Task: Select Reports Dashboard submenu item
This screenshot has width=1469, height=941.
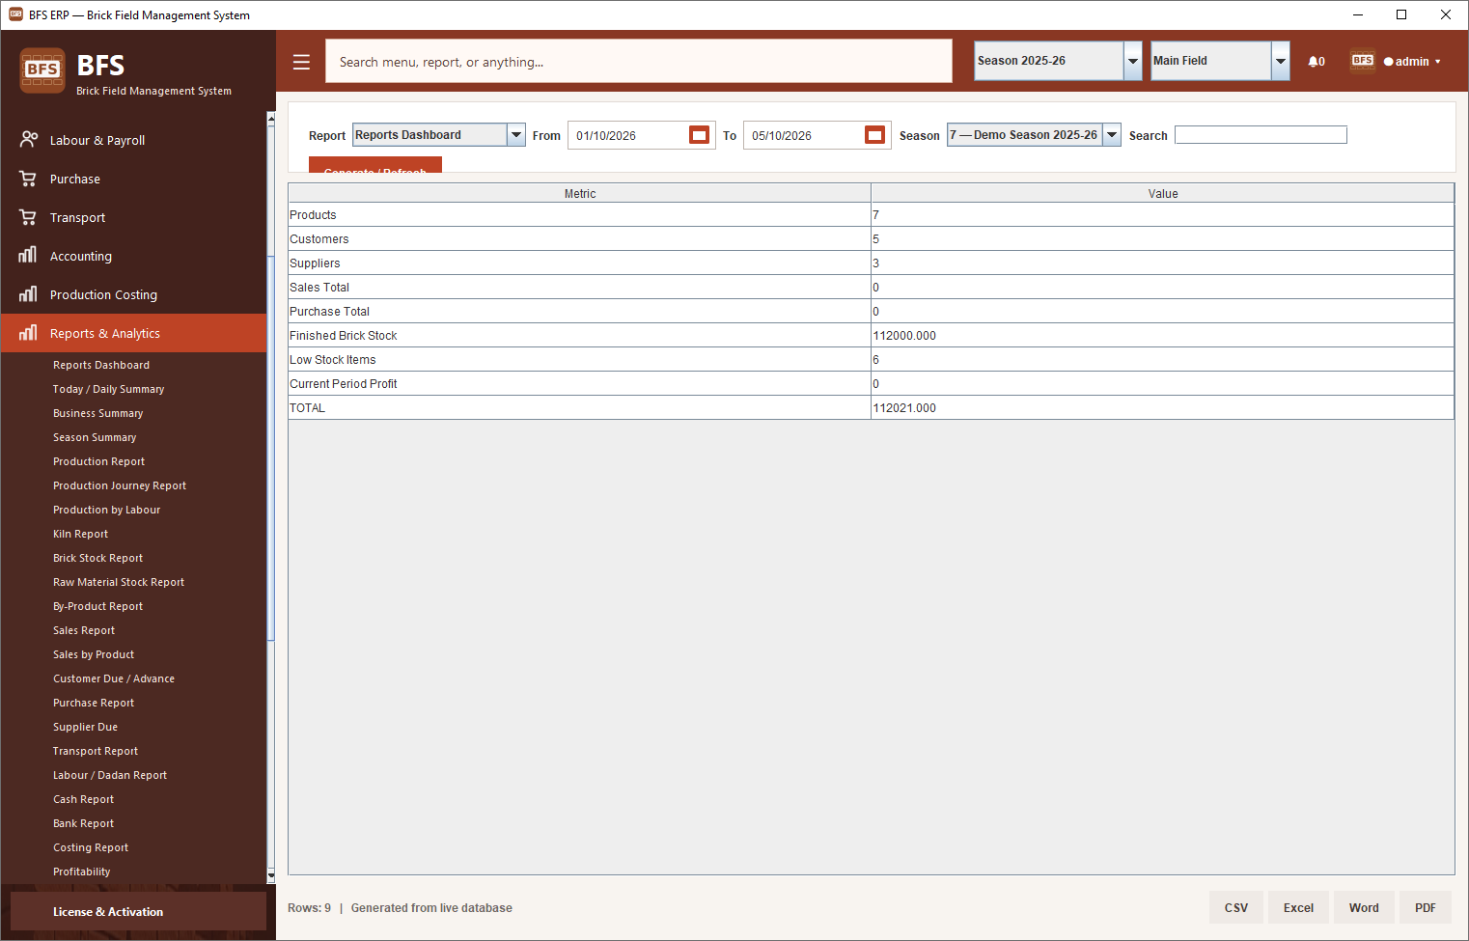Action: point(101,365)
